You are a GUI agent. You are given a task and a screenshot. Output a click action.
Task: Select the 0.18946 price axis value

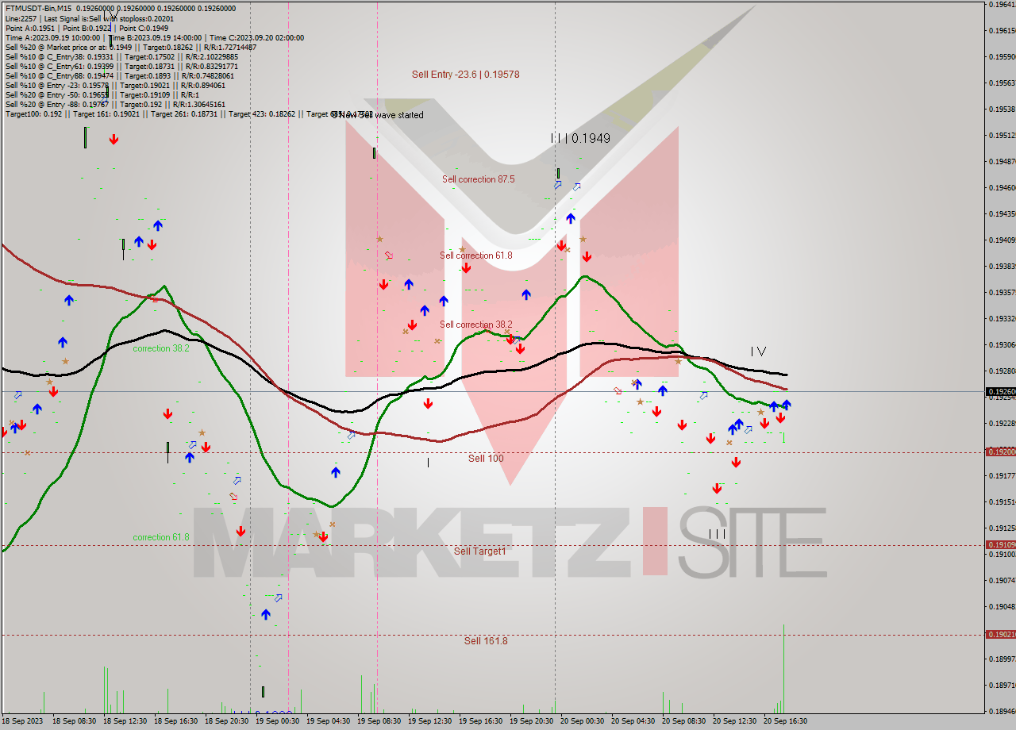point(1001,711)
